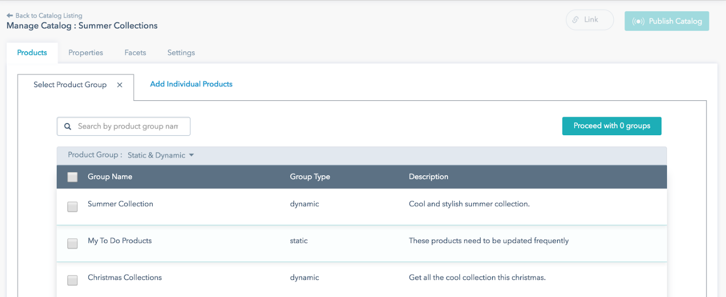This screenshot has height=297, width=726.
Task: Click the static group type cell
Action: click(x=299, y=241)
